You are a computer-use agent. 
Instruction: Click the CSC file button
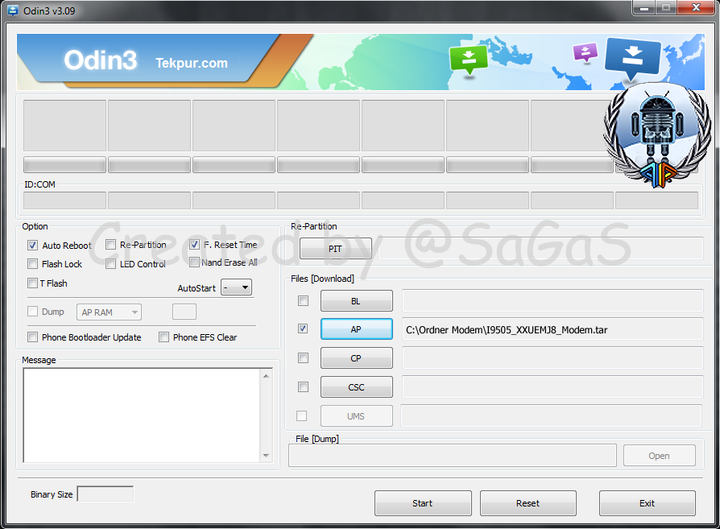(356, 387)
